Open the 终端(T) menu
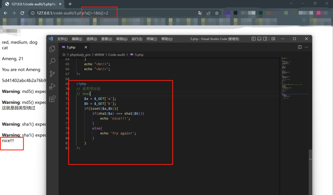This screenshot has width=333, height=195. tap(152, 39)
